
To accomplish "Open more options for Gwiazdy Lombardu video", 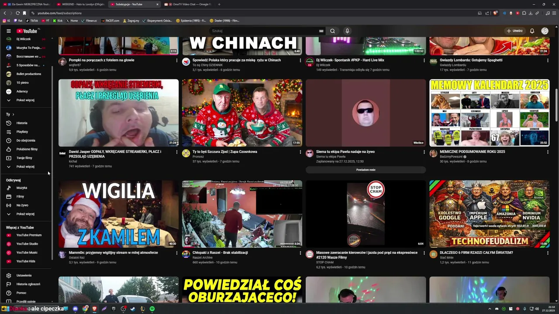I will (x=548, y=60).
